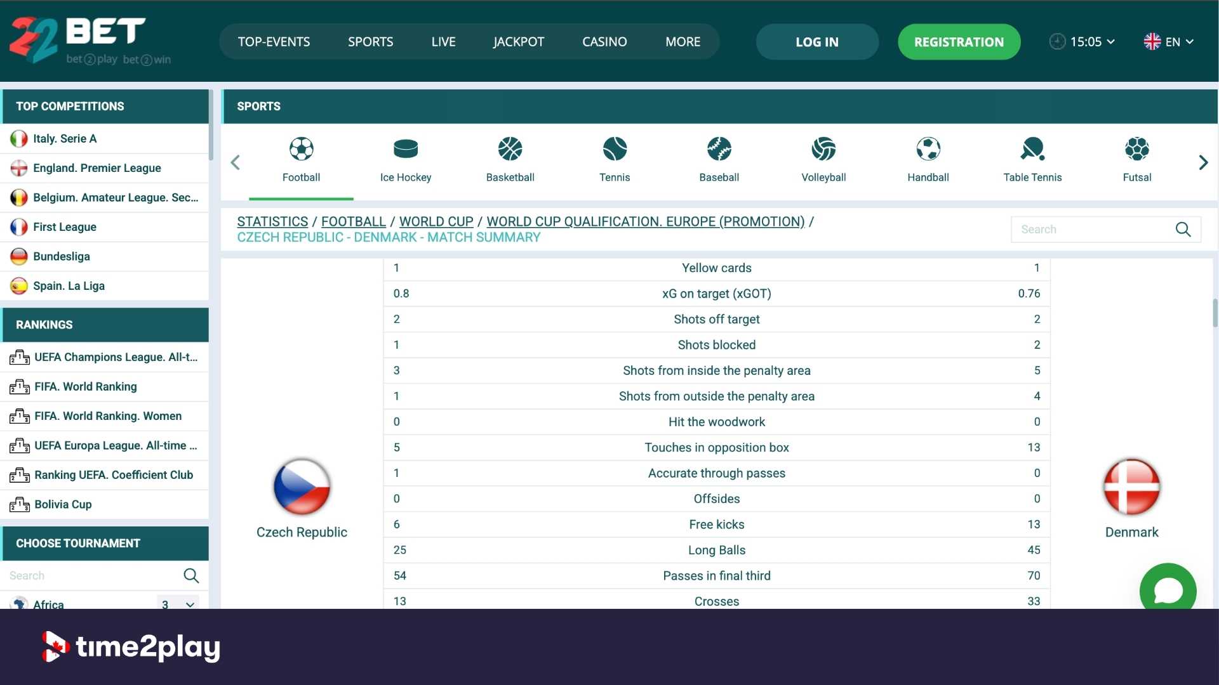Open the LIVE menu item
Image resolution: width=1219 pixels, height=685 pixels.
tap(443, 42)
